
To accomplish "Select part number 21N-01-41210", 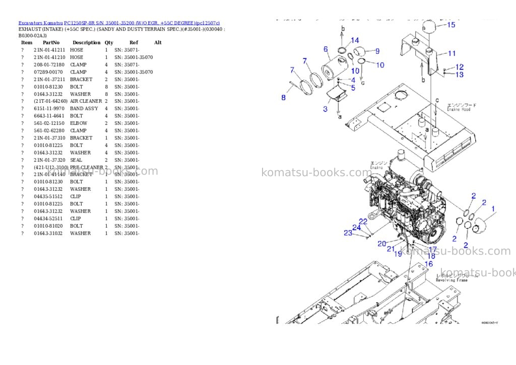I will coord(49,57).
